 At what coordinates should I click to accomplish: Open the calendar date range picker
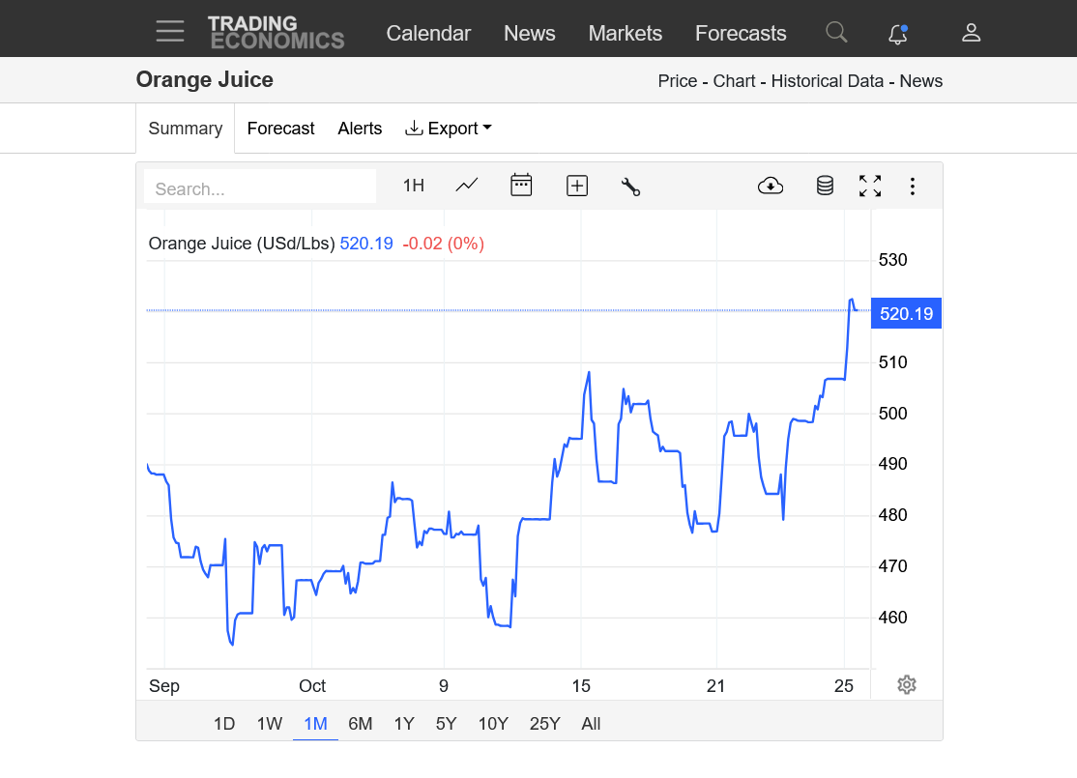point(521,186)
